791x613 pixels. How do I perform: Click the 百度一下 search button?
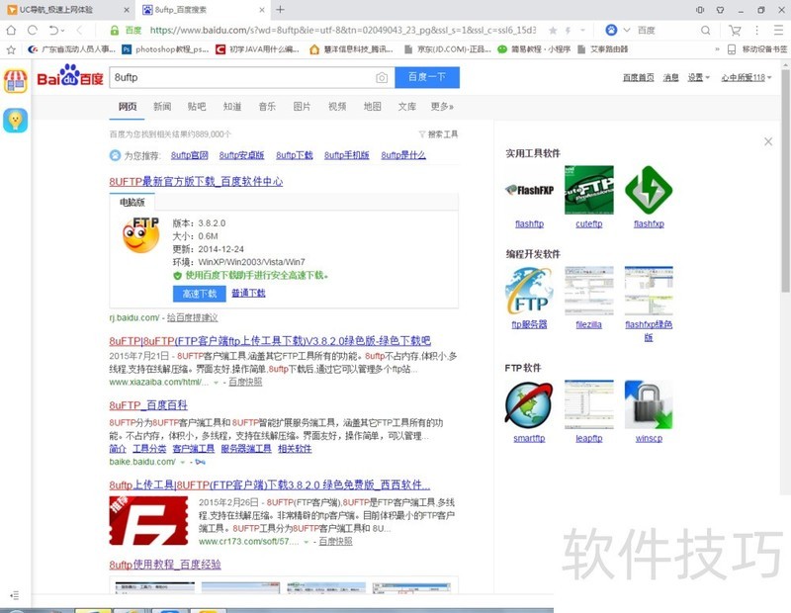coord(426,76)
